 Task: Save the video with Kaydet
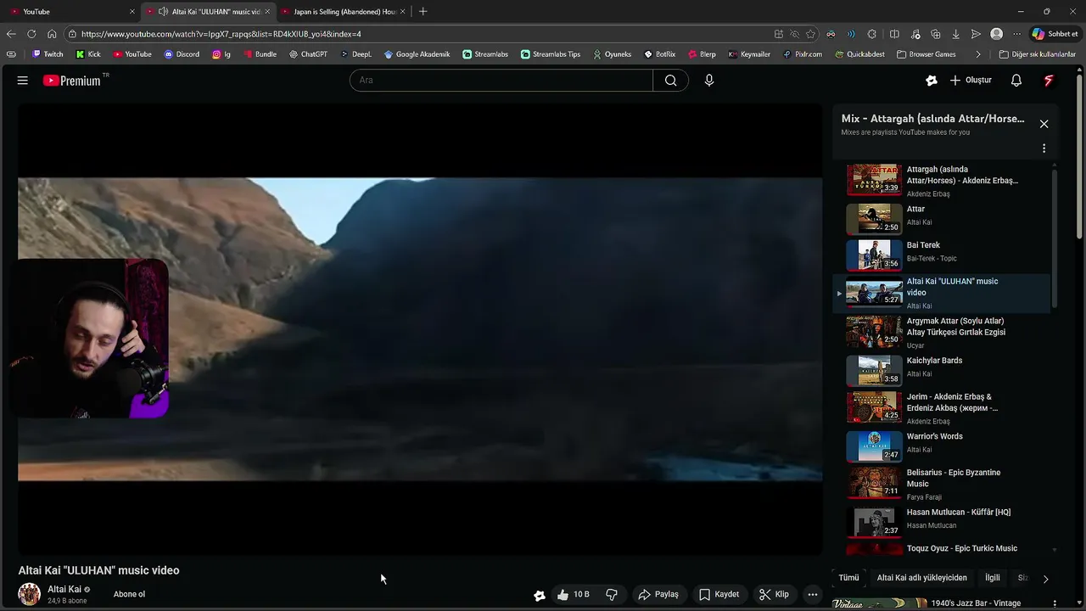tap(719, 595)
